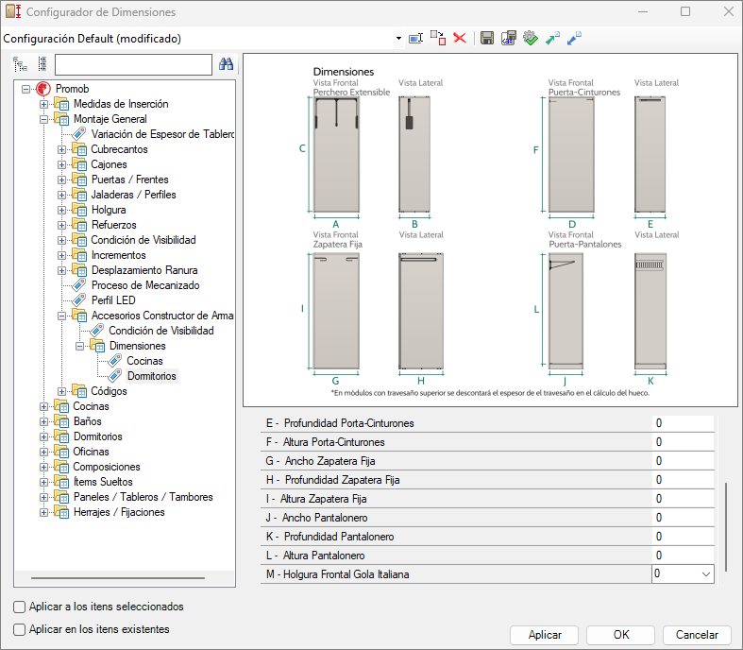Click the binoculars search icon
The width and height of the screenshot is (743, 650).
[x=226, y=64]
